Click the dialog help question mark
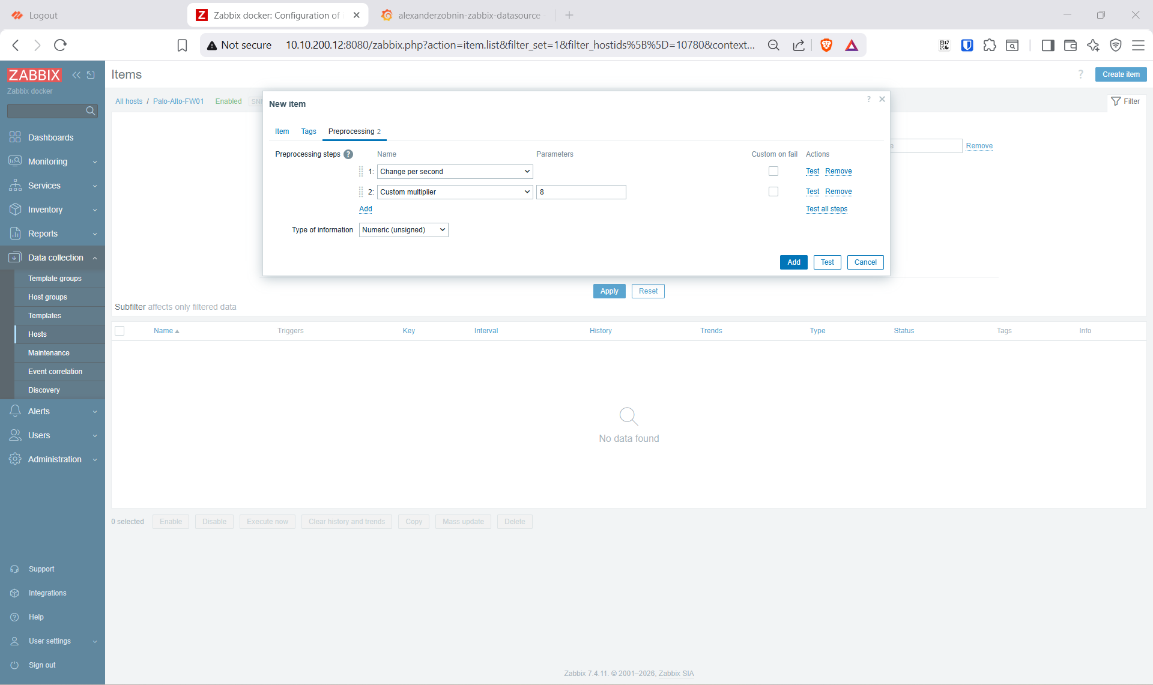1153x685 pixels. point(868,99)
